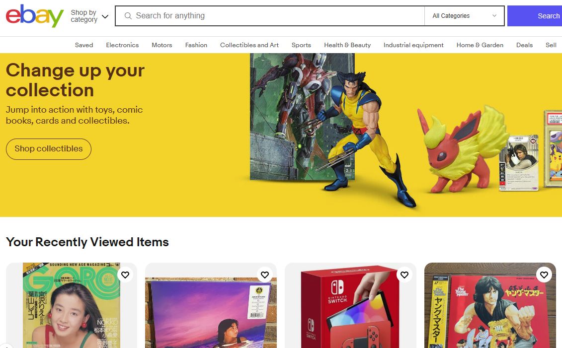
Task: Toggle heart on Nintendo Switch item
Action: point(404,275)
